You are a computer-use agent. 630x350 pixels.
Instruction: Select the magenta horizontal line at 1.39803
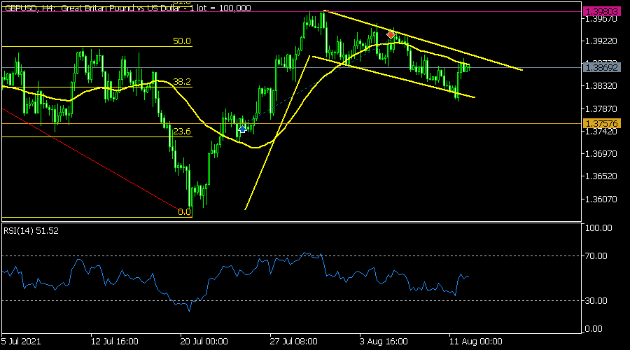291,12
